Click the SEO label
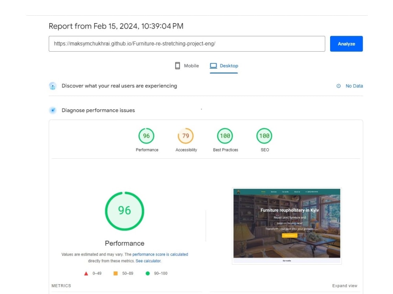Viewport: 393px width, 294px height. [264, 150]
